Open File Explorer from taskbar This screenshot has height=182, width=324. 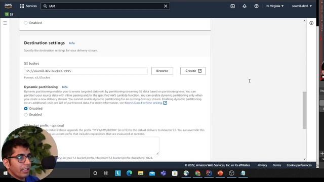[x=141, y=173]
